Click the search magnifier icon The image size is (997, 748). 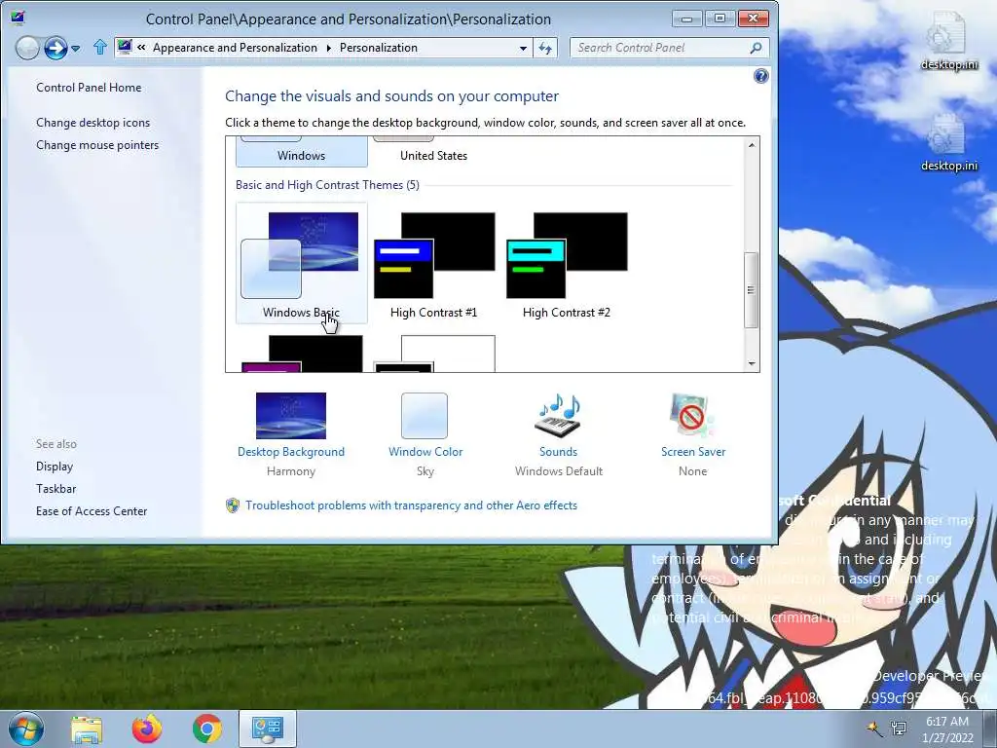tap(756, 48)
